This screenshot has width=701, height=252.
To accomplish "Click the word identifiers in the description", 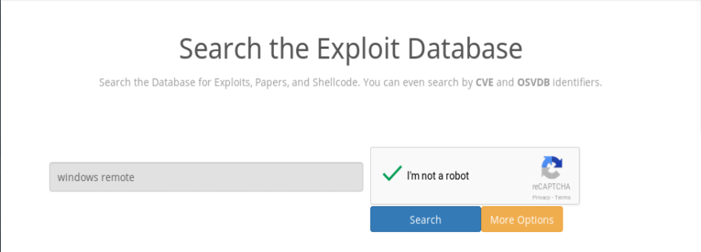I will click(x=577, y=82).
